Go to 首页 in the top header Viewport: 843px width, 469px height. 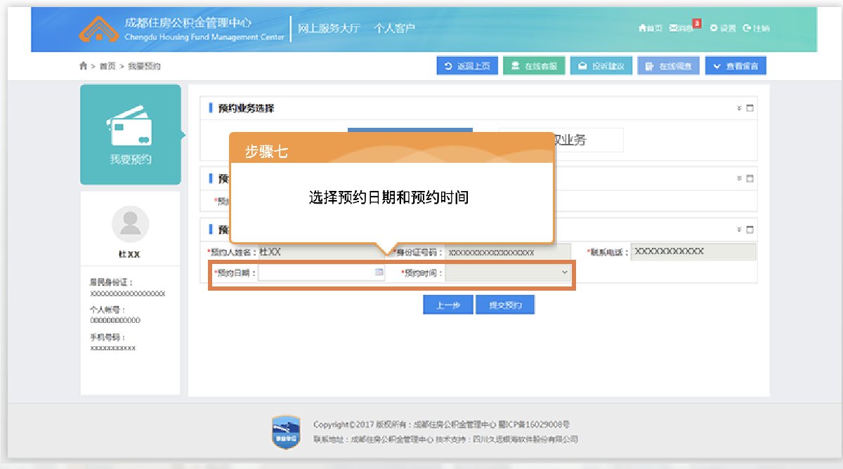pos(651,28)
